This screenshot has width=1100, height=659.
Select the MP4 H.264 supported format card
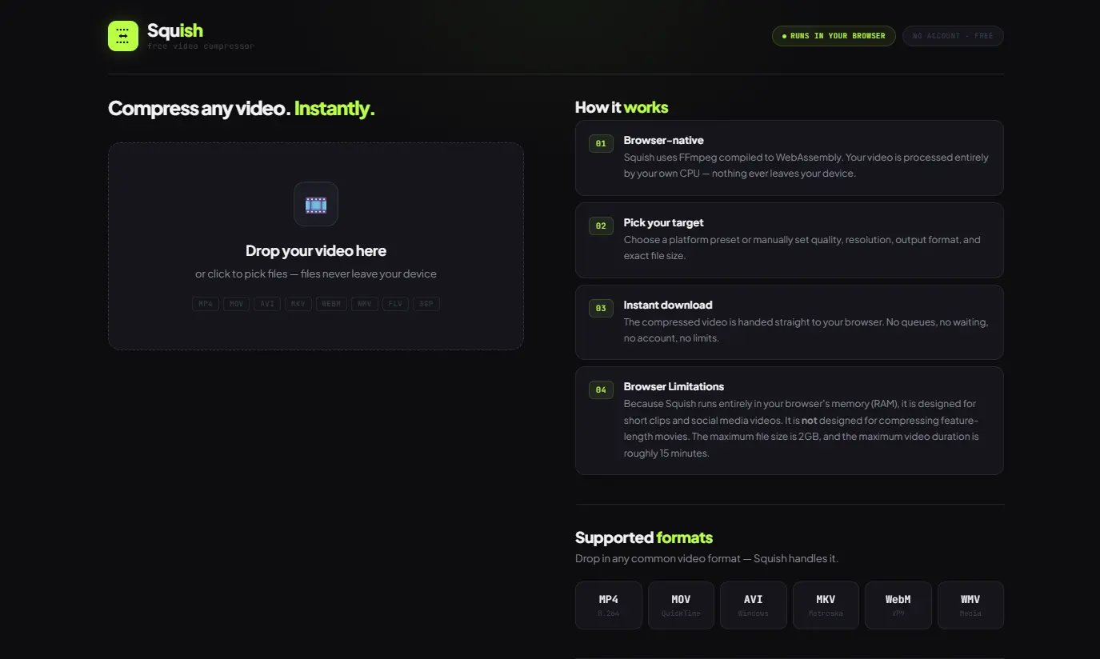609,605
